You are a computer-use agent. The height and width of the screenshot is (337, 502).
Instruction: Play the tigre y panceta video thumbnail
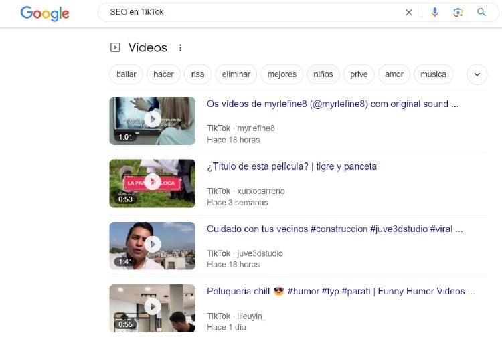coord(153,183)
